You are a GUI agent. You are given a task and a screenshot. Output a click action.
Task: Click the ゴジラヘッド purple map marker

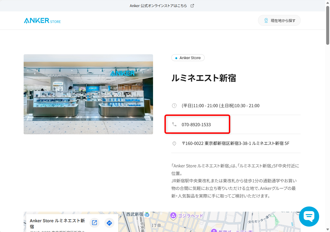pos(173,215)
